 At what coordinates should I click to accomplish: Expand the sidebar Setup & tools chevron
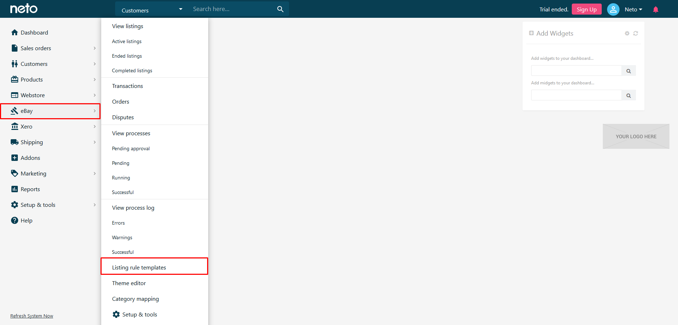[94, 205]
